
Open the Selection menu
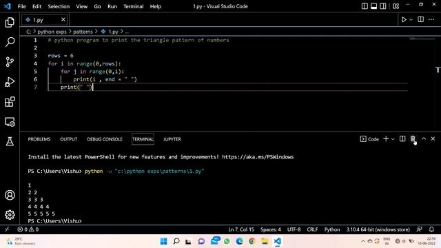59,6
